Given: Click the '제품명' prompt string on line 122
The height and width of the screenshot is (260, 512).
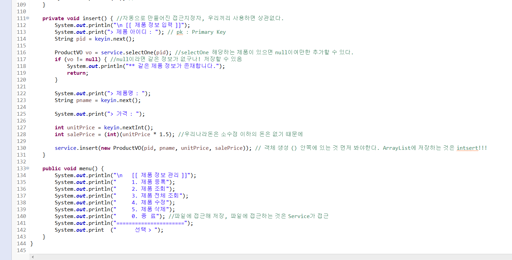Looking at the screenshot, I should 125,93.
